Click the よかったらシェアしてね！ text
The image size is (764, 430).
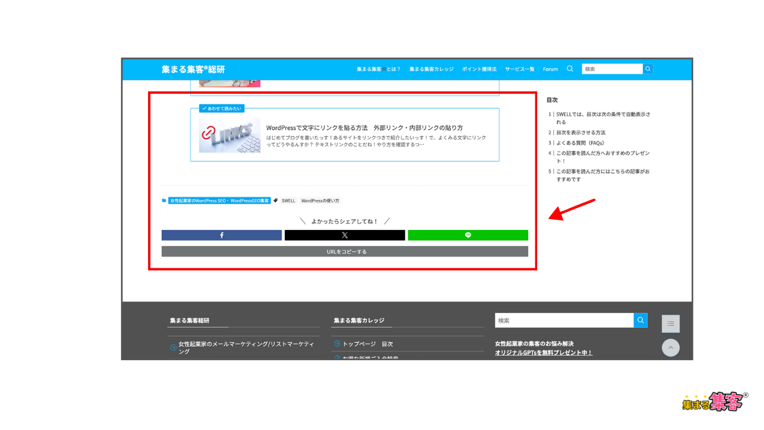(x=344, y=221)
